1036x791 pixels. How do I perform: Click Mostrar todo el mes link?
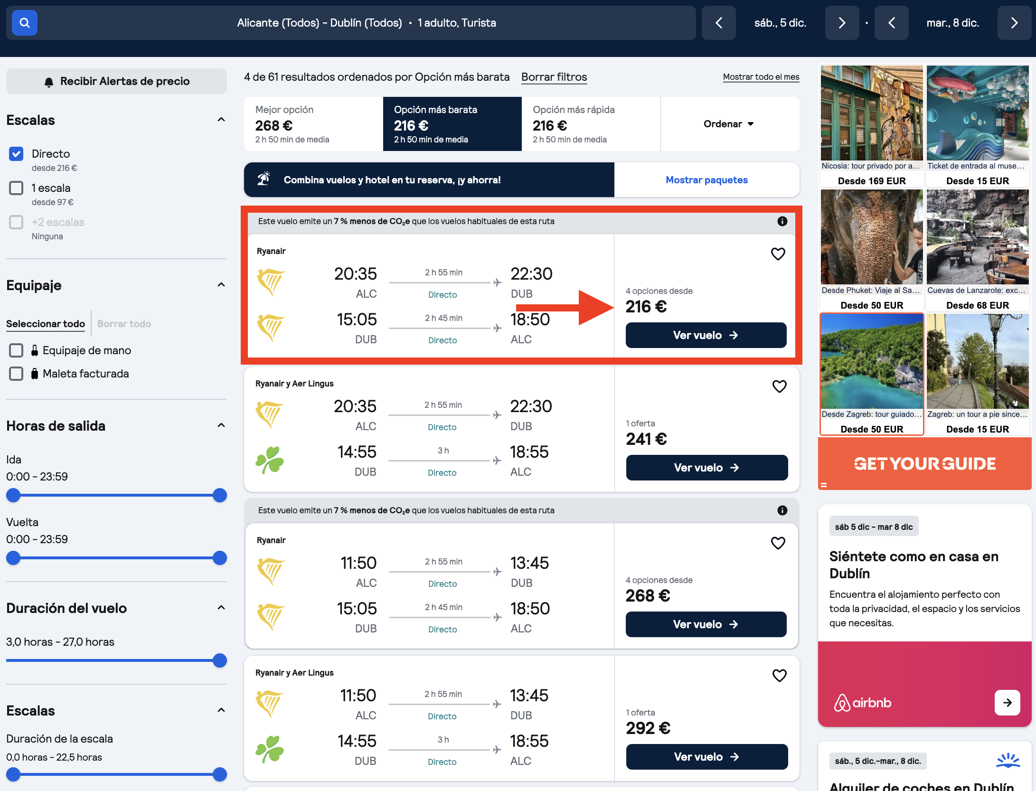click(x=761, y=77)
